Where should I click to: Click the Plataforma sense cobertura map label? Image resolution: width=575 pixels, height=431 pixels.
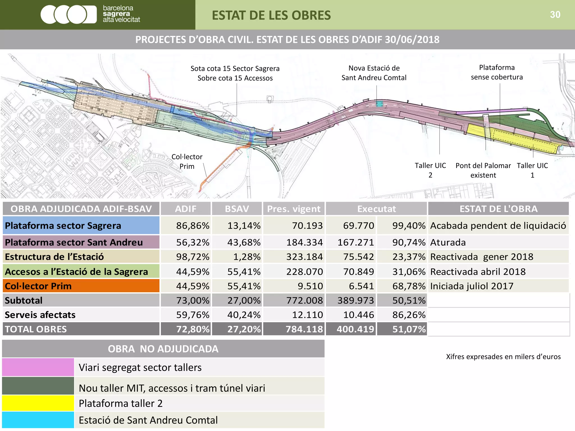pos(497,72)
